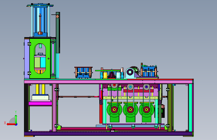The image size is (217, 140).
Task: Select the bright green press housing panel
Action: [32, 59]
